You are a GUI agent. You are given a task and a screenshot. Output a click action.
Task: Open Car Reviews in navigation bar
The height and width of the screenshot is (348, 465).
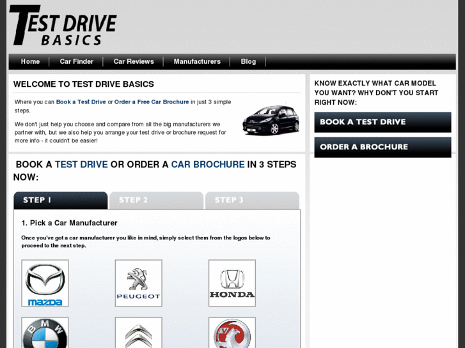[134, 61]
